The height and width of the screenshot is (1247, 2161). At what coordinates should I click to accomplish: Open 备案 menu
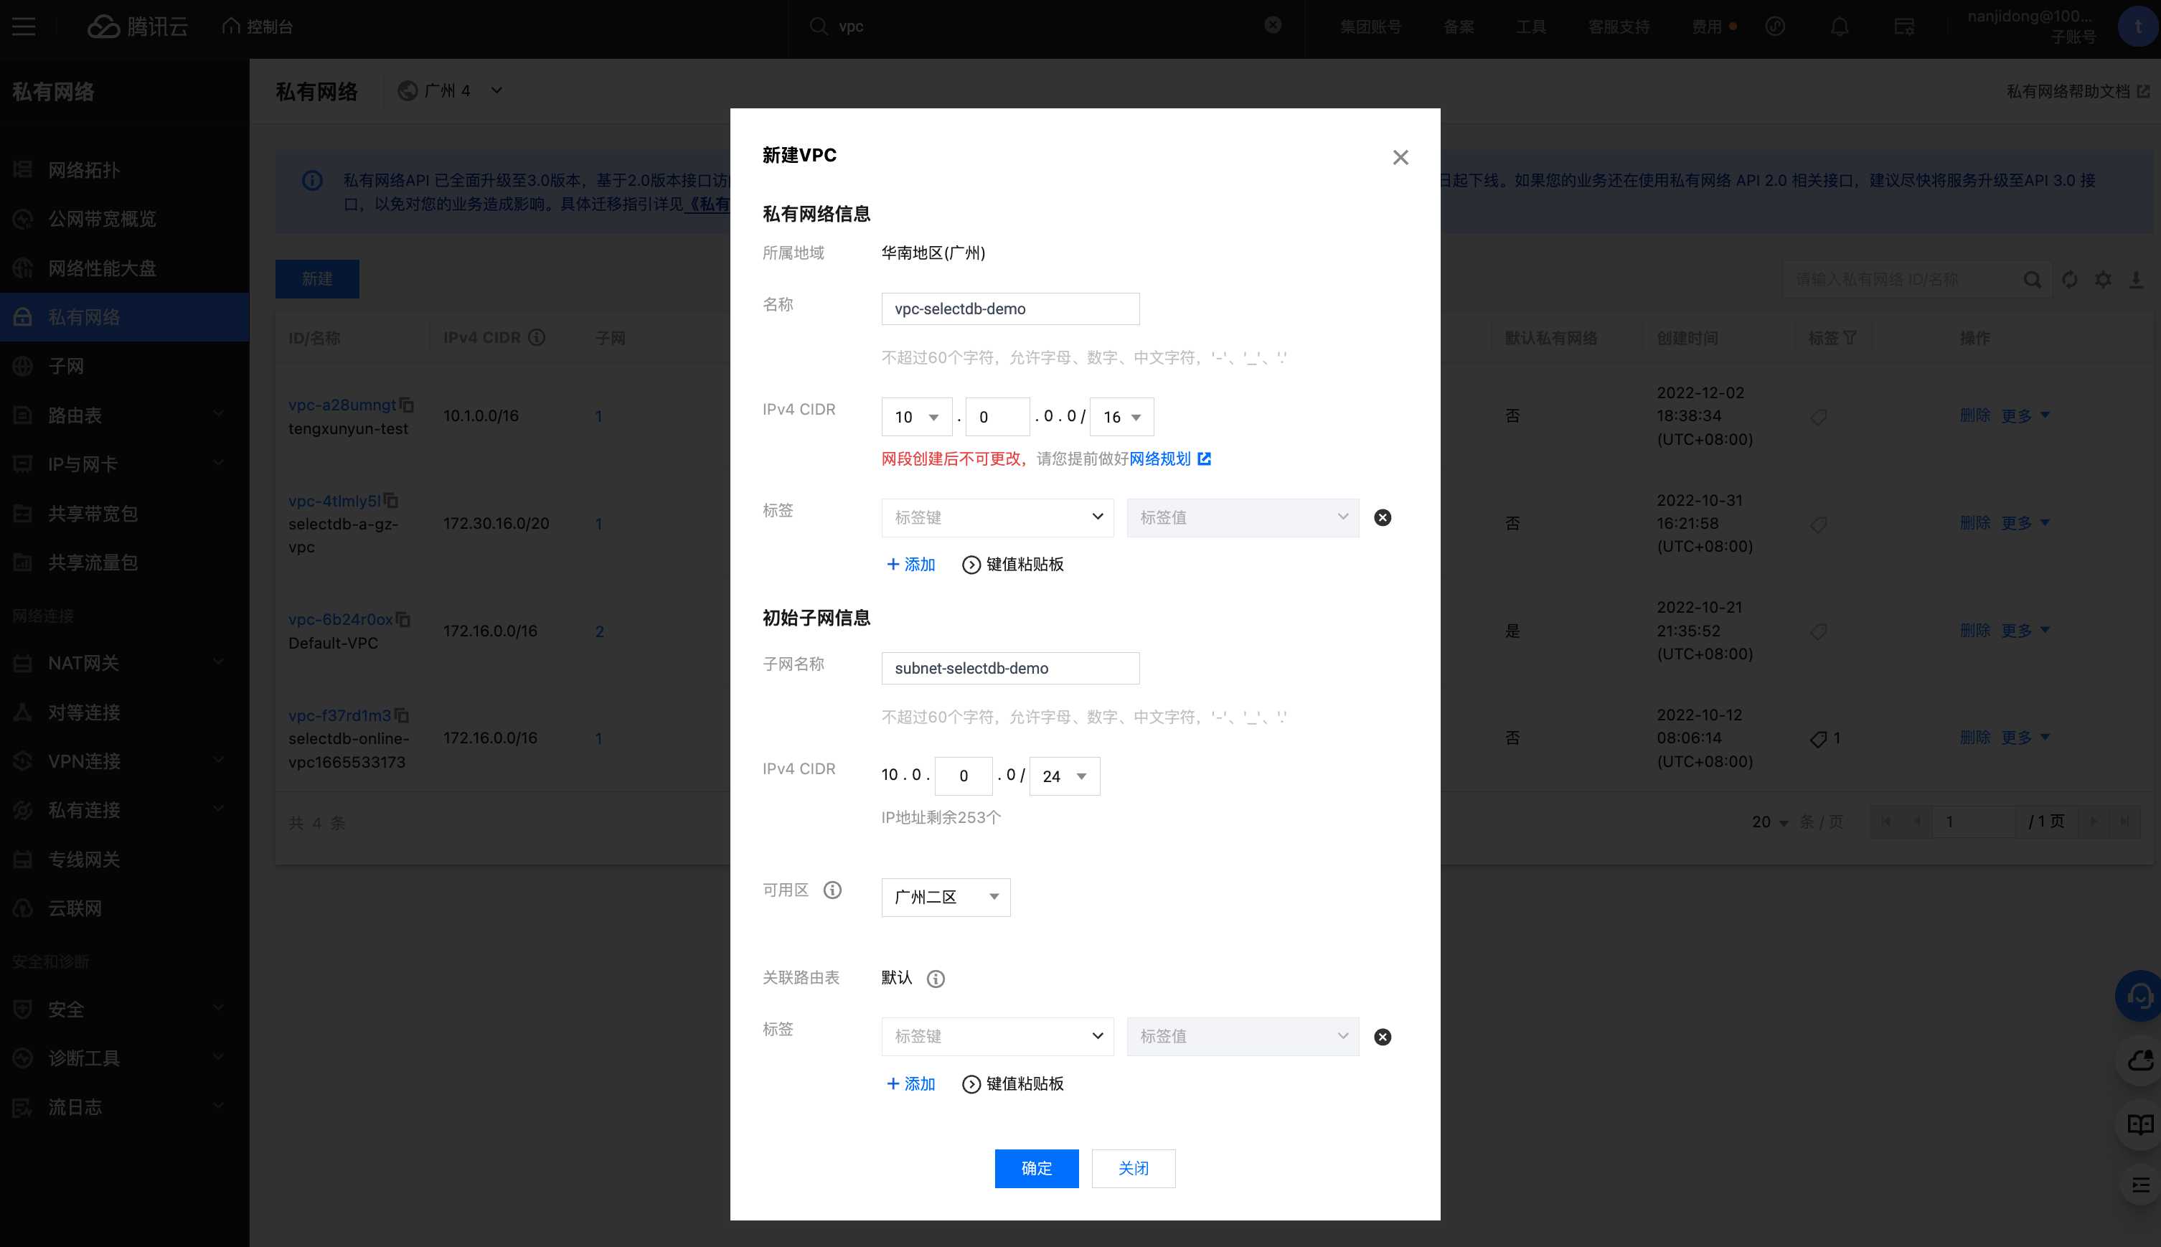point(1458,27)
